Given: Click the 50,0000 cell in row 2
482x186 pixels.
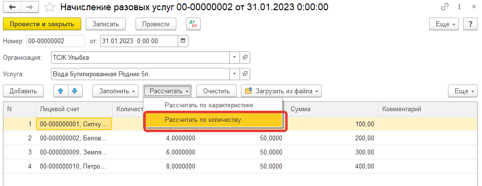Looking at the screenshot, I should tap(243, 138).
